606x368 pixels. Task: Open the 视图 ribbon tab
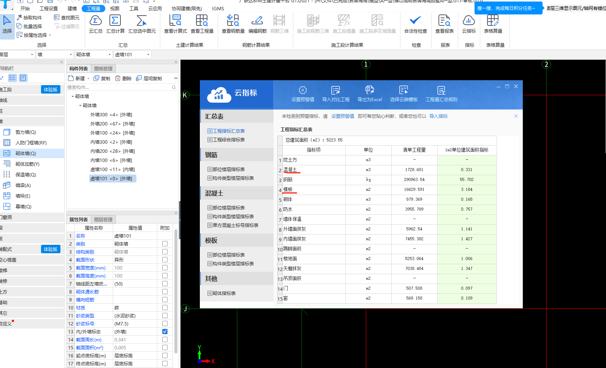pos(114,8)
